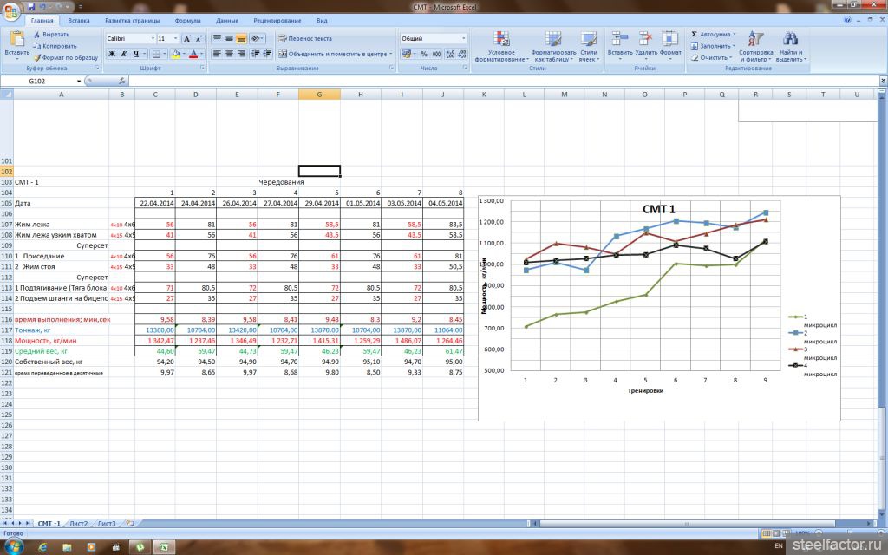Apply fill color bucket
Image resolution: width=888 pixels, height=555 pixels.
point(175,54)
